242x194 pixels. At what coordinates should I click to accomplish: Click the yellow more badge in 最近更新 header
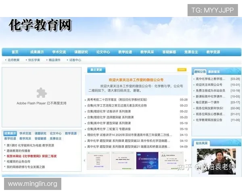[182, 70]
